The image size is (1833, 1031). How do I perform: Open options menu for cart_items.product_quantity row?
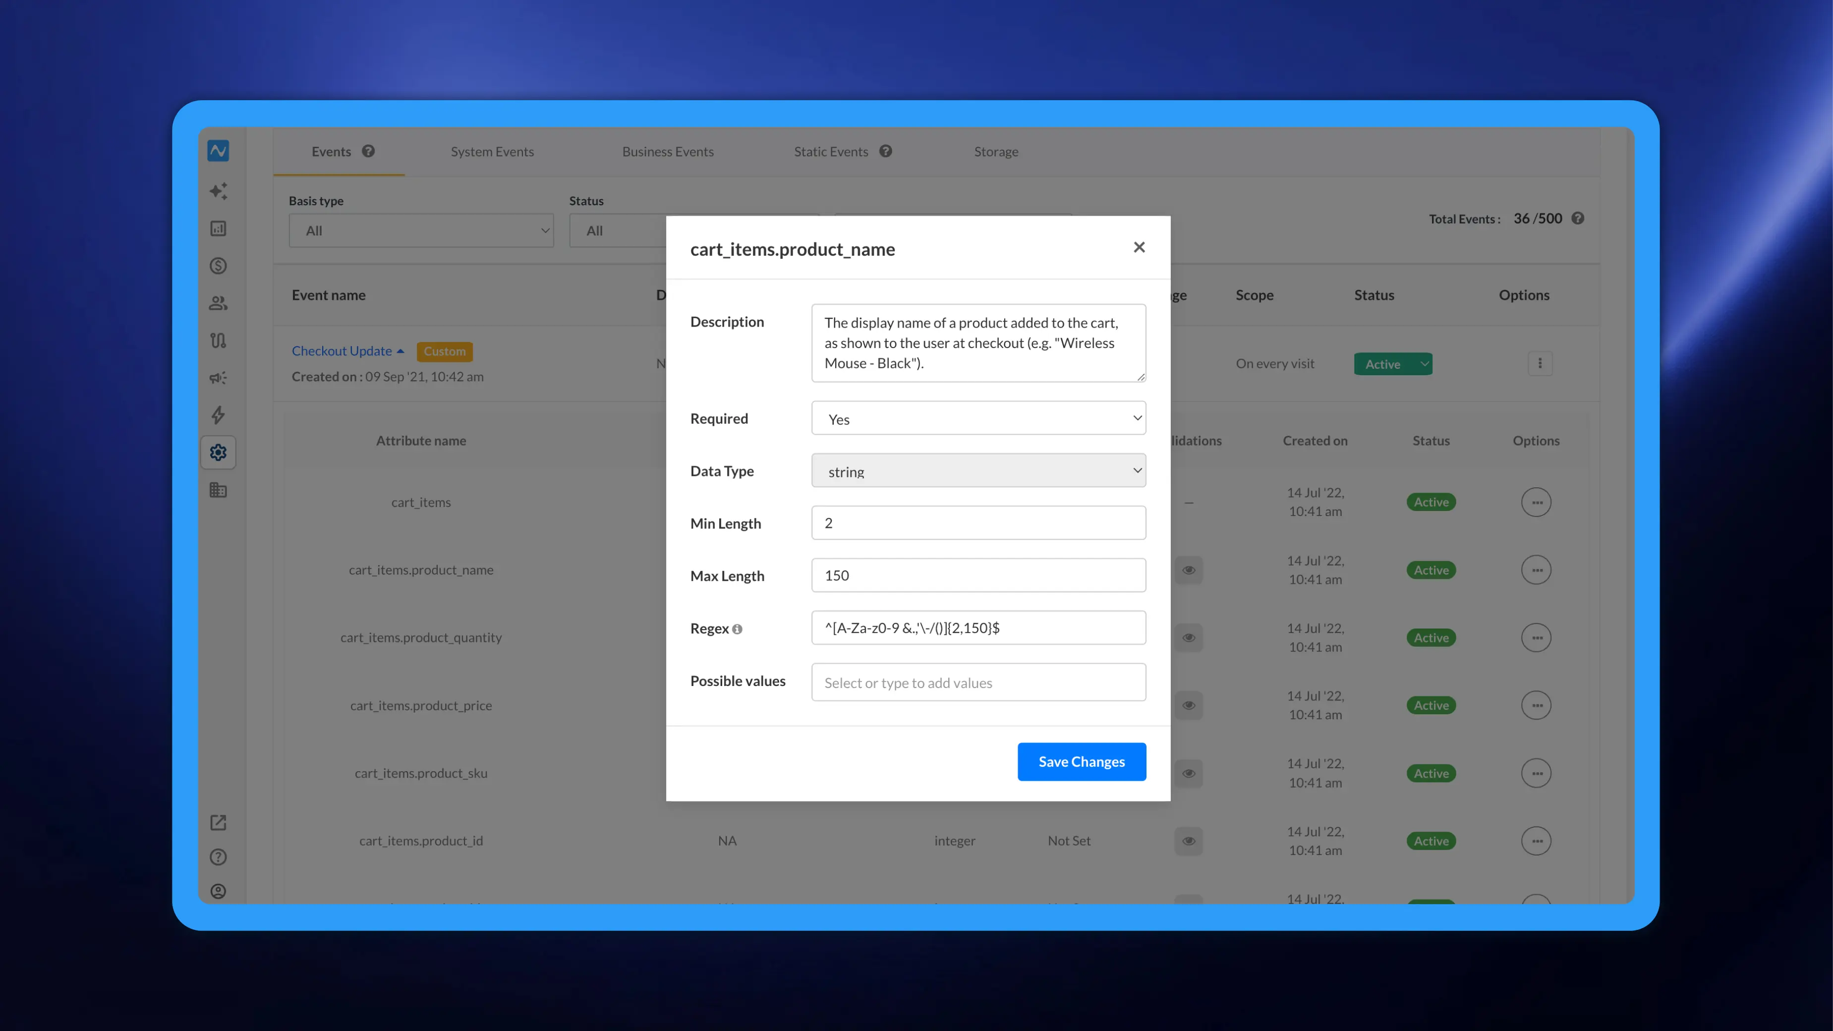tap(1536, 637)
